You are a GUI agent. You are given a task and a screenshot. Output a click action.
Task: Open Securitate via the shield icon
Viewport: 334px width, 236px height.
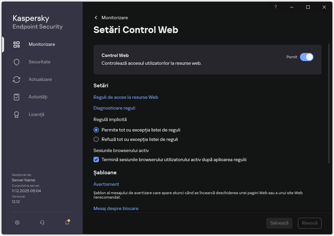(x=17, y=62)
